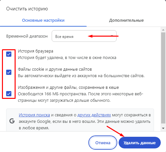This screenshot has width=166, height=152.
Task: Uncheck the История браузера checkbox
Action: 9,54
